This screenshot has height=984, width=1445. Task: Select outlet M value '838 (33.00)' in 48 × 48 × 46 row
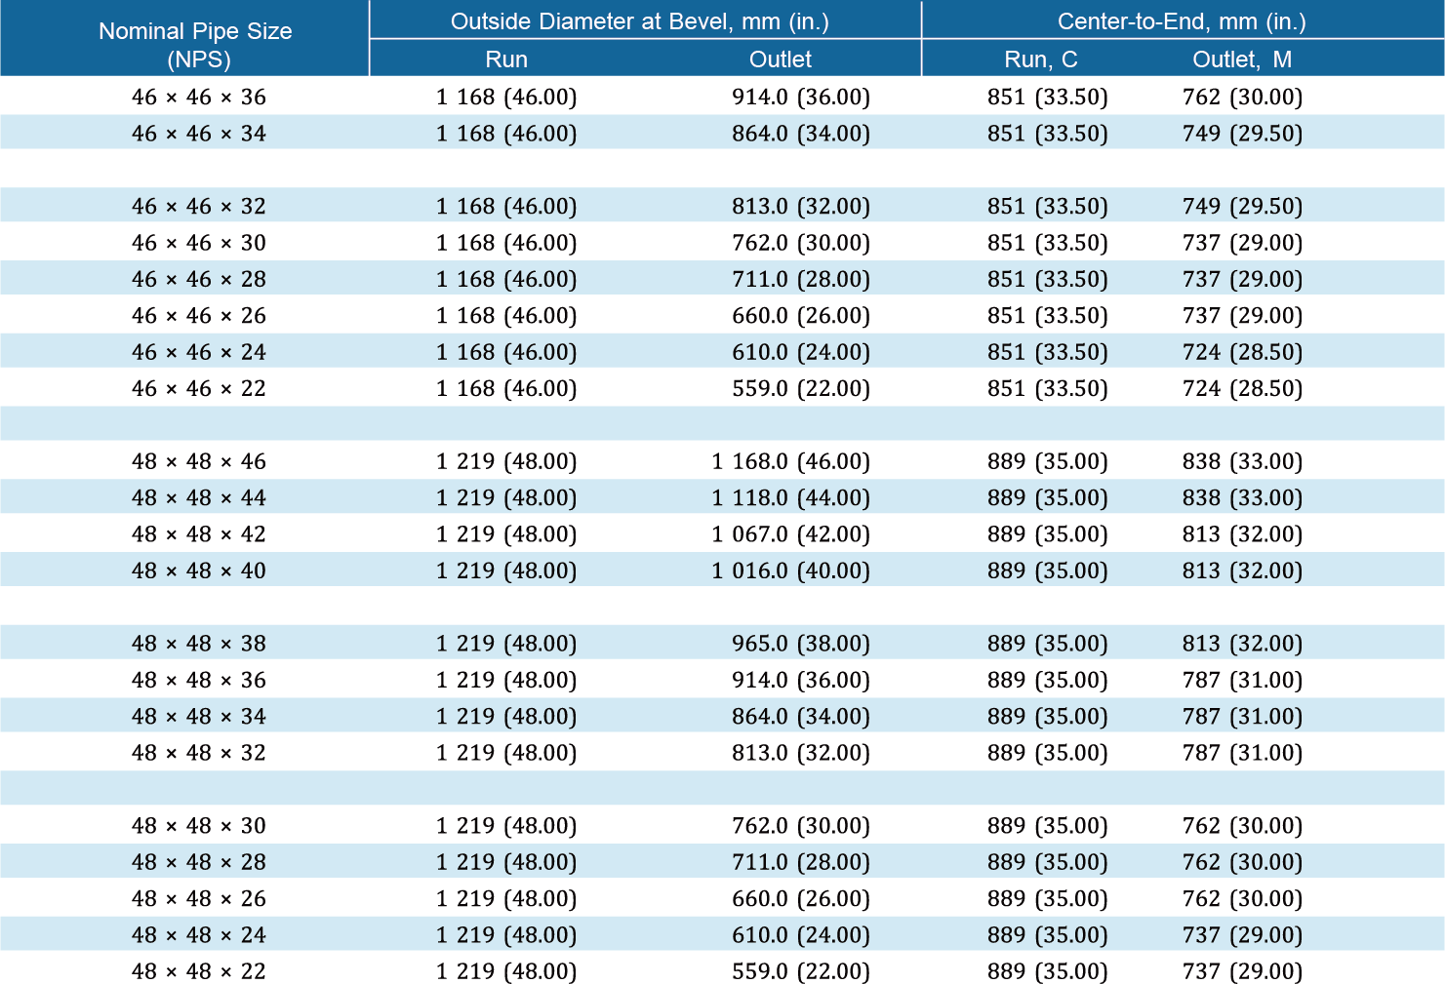click(x=1243, y=461)
